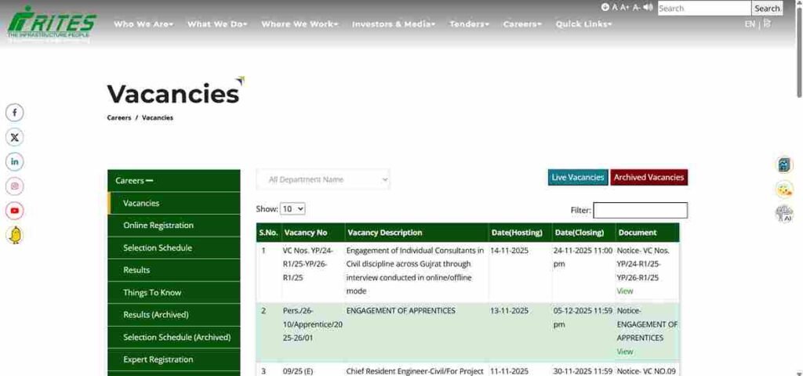Viewport: 803px width, 376px height.
Task: View the Engagement of Apprentices notice document
Action: click(625, 352)
